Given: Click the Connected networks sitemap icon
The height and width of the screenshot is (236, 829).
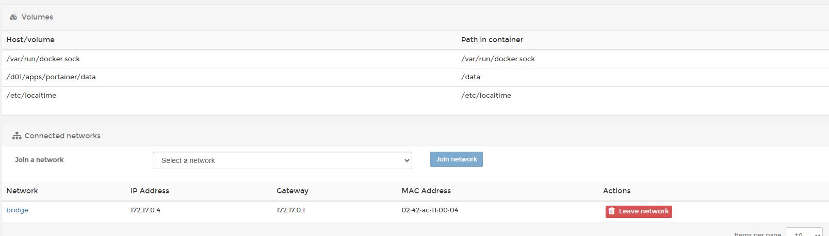Looking at the screenshot, I should click(17, 136).
